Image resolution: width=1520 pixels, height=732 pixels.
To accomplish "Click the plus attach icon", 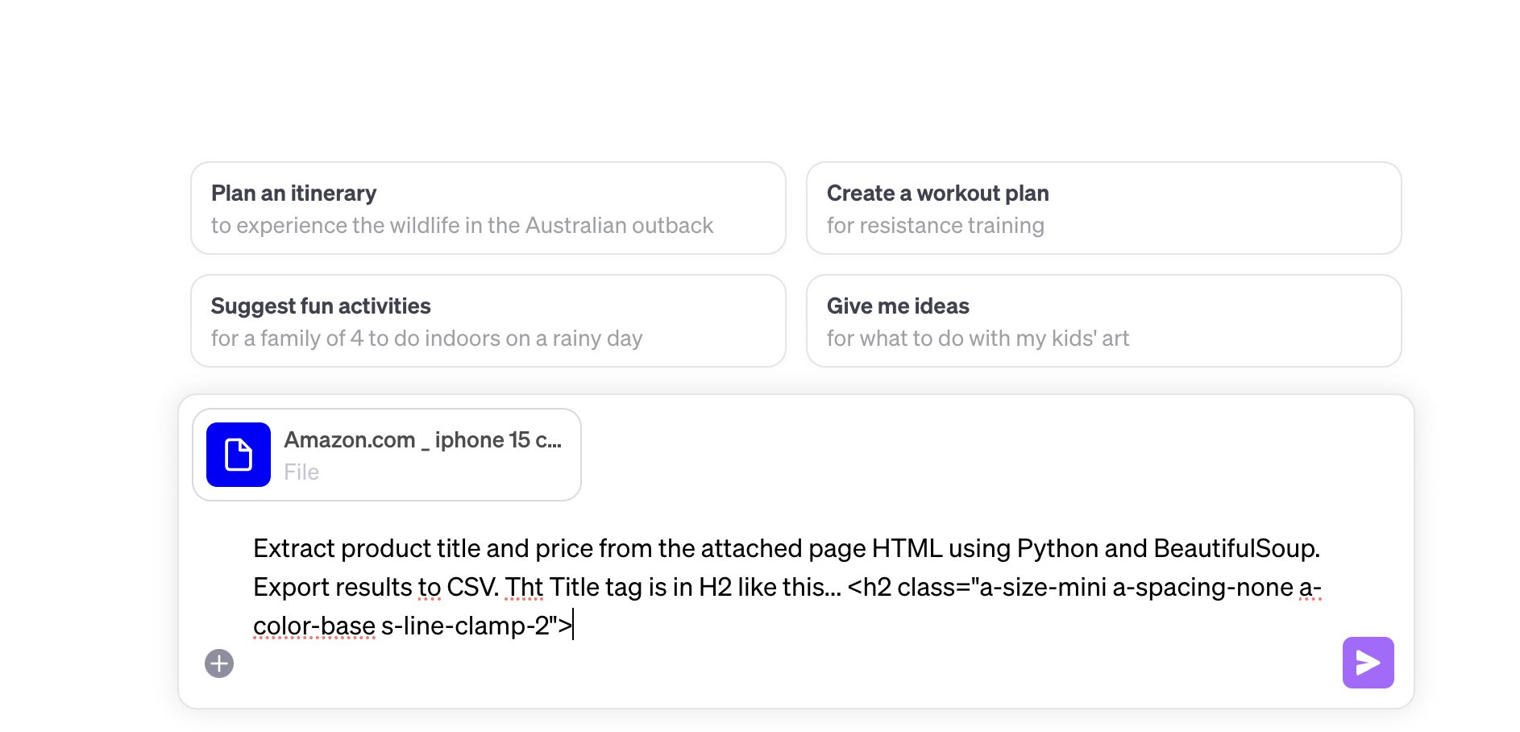I will tap(219, 663).
